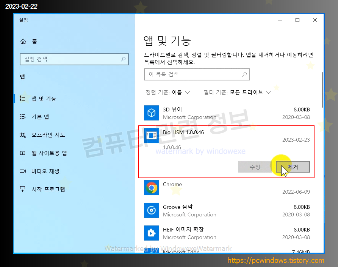Open the 정렬 기준 이름 dropdown
The image size is (338, 267).
[x=168, y=93]
